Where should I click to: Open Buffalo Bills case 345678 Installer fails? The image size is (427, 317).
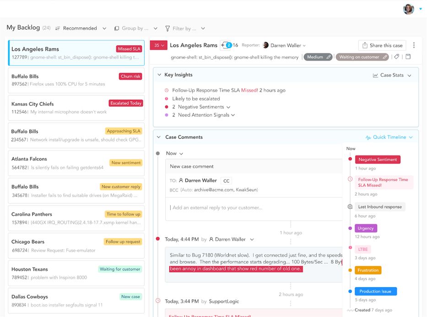click(x=76, y=191)
